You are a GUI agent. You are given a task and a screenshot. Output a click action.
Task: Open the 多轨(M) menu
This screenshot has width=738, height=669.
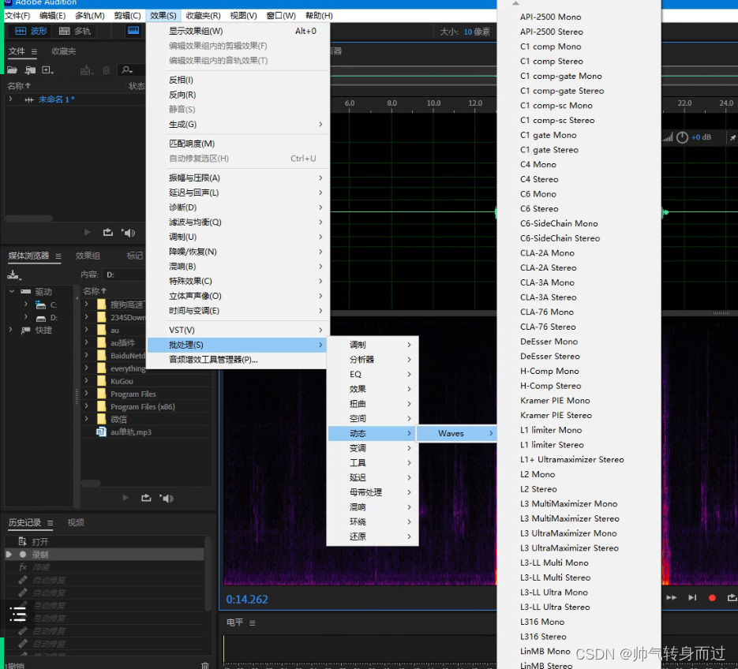(x=89, y=16)
